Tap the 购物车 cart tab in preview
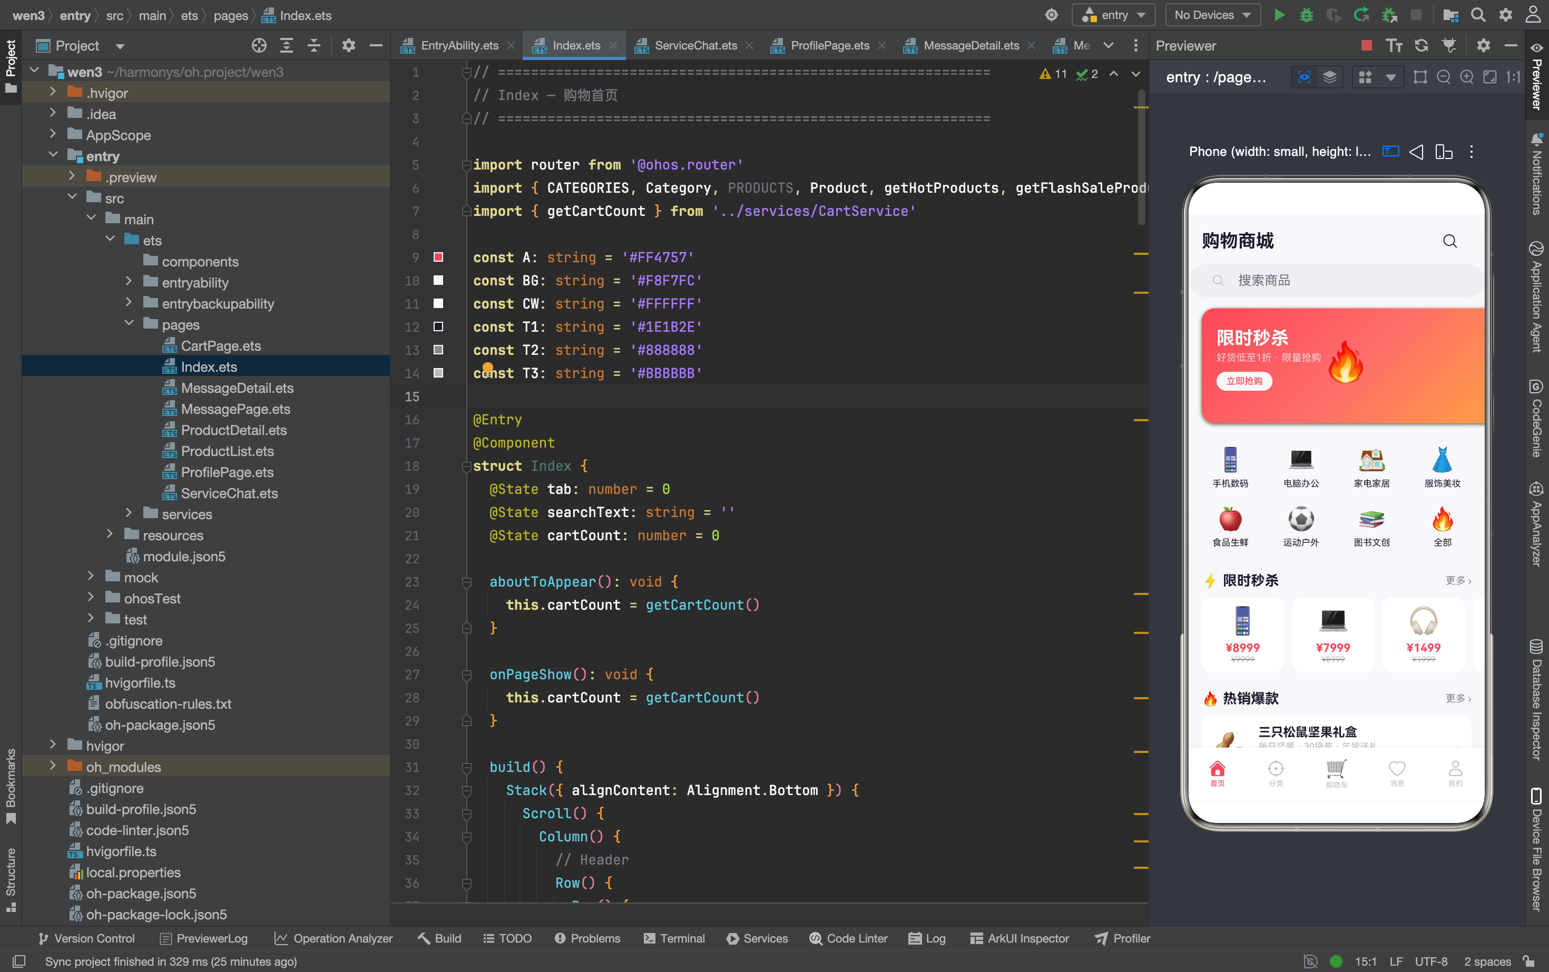Viewport: 1549px width, 972px height. point(1336,773)
